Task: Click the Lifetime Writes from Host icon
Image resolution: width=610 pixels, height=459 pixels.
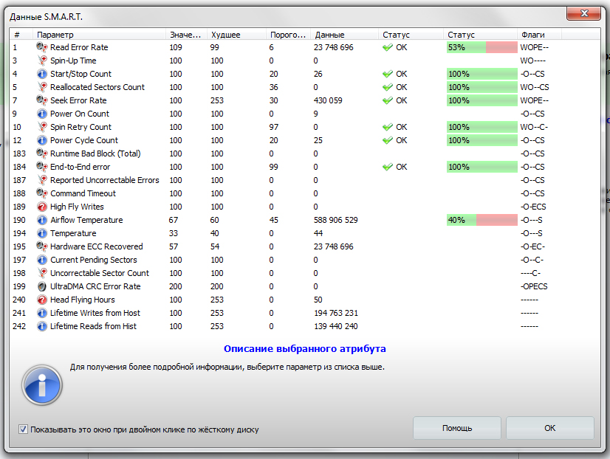Action: point(42,313)
